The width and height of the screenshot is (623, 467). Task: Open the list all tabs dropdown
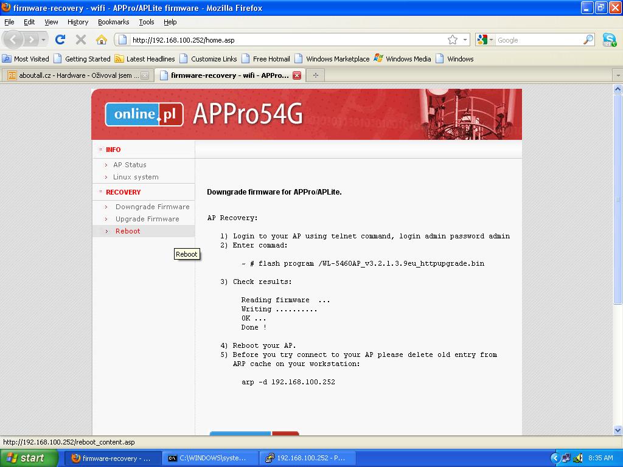[618, 75]
